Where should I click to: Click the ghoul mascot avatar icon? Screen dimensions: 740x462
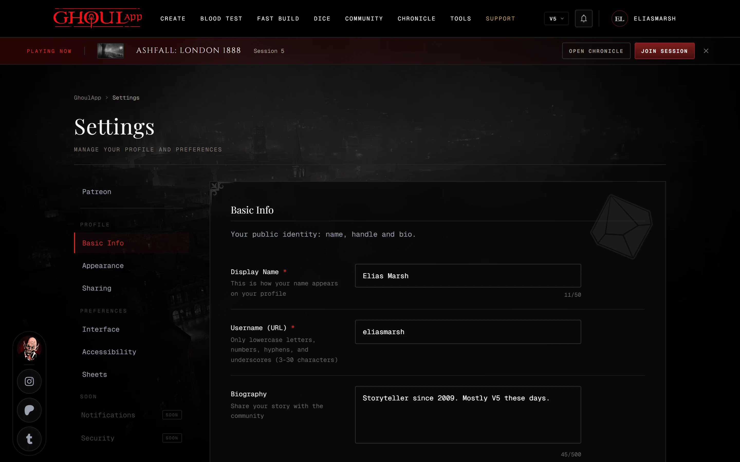(x=29, y=348)
